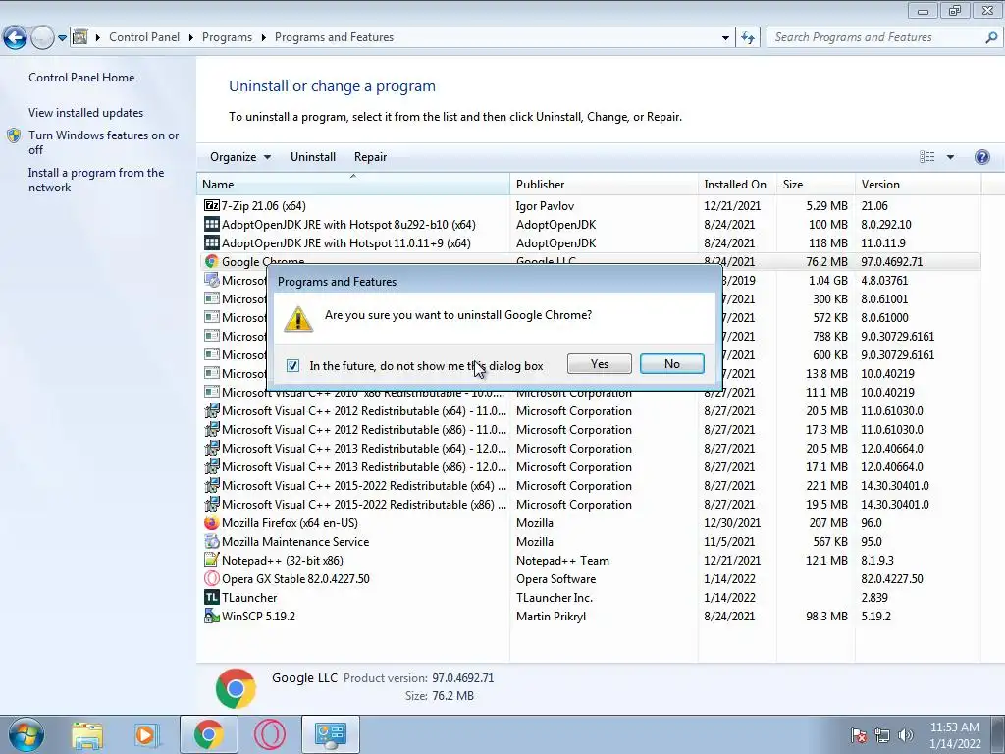Open View installed updates link
1005x754 pixels.
[x=86, y=113]
